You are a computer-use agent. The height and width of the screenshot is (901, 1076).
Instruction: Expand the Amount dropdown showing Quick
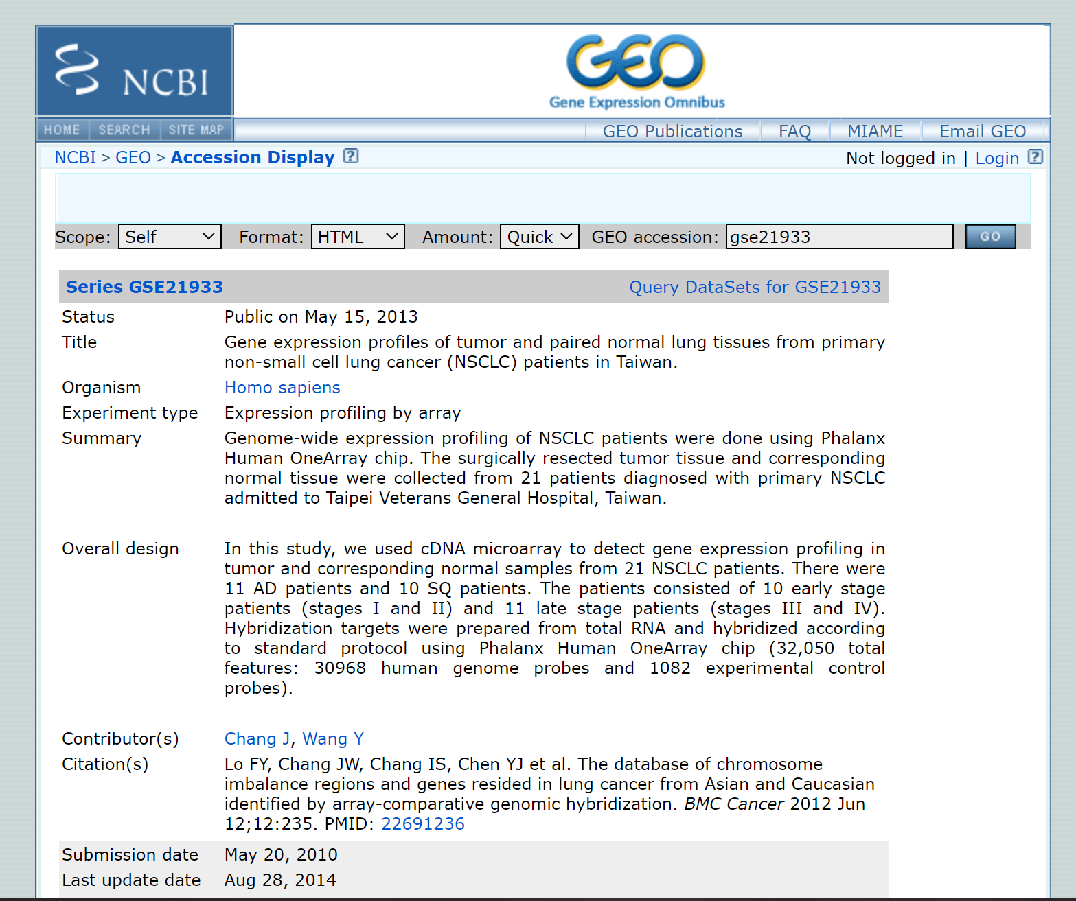click(540, 237)
